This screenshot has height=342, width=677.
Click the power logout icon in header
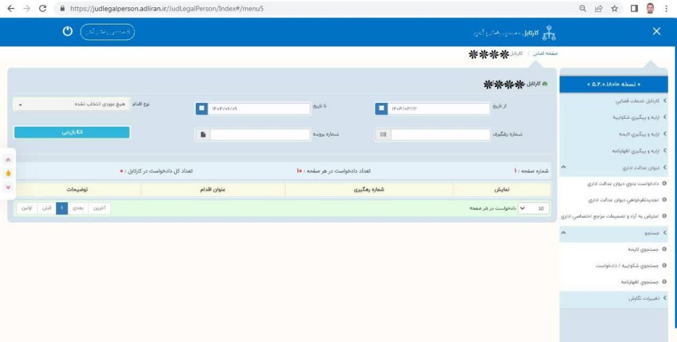[67, 32]
